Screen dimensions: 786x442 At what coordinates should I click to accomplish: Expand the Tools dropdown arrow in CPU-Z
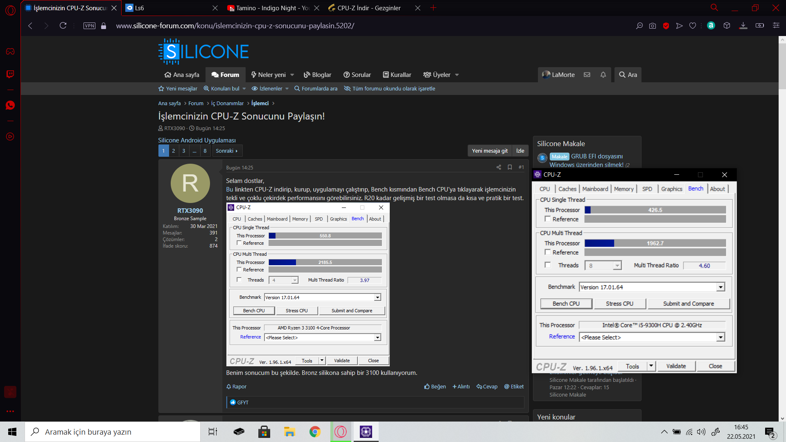tap(651, 366)
